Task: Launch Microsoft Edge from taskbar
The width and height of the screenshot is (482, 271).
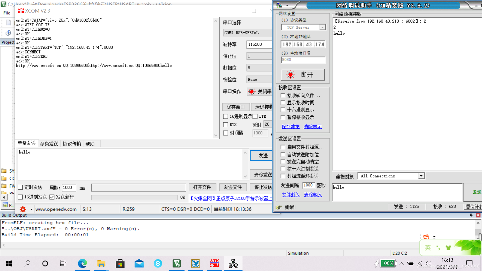Action: [82, 263]
